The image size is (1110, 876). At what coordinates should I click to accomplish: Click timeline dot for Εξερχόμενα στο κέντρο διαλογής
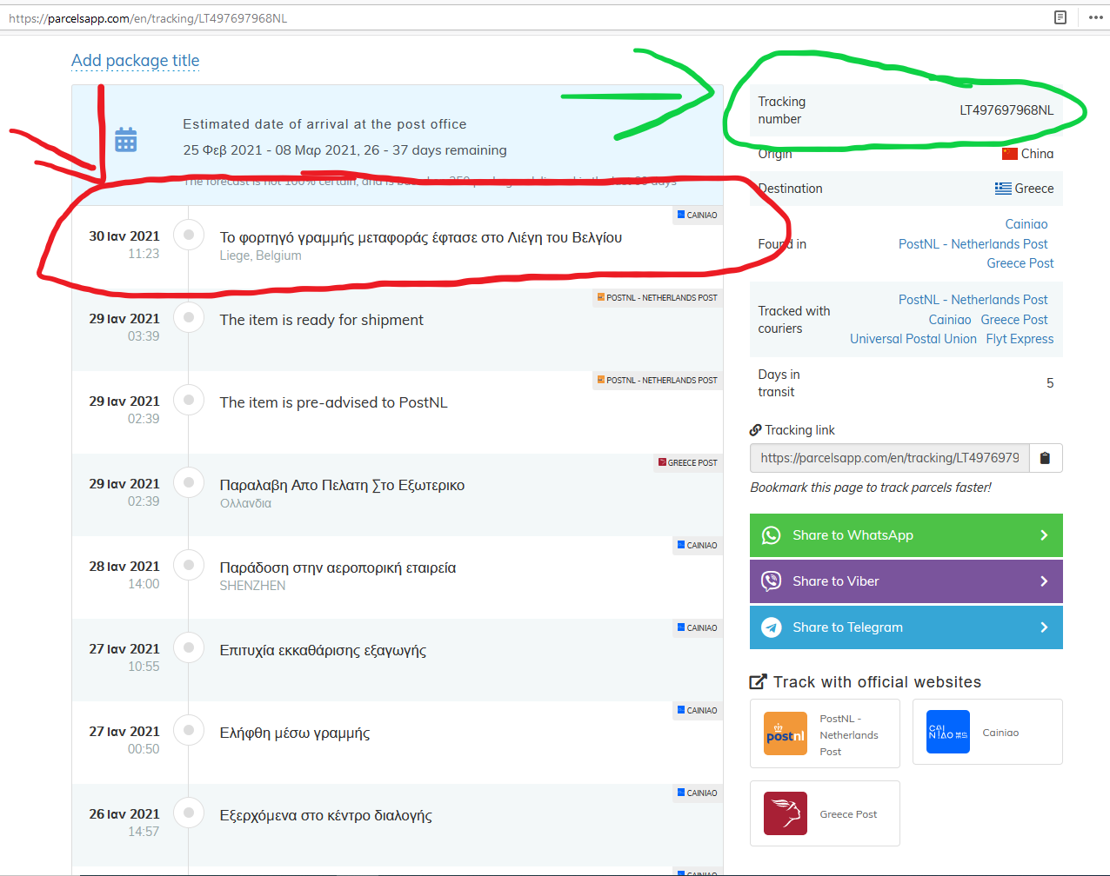pos(189,813)
